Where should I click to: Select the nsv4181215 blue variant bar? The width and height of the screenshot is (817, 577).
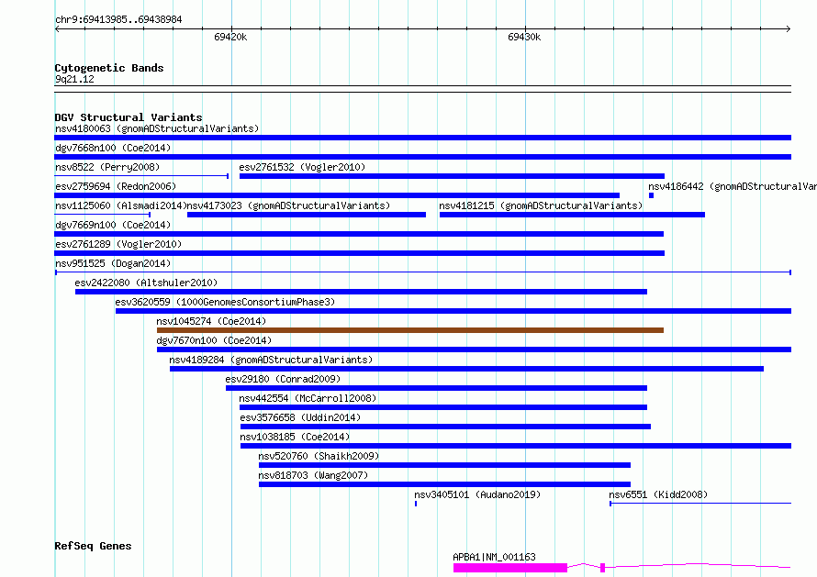572,215
